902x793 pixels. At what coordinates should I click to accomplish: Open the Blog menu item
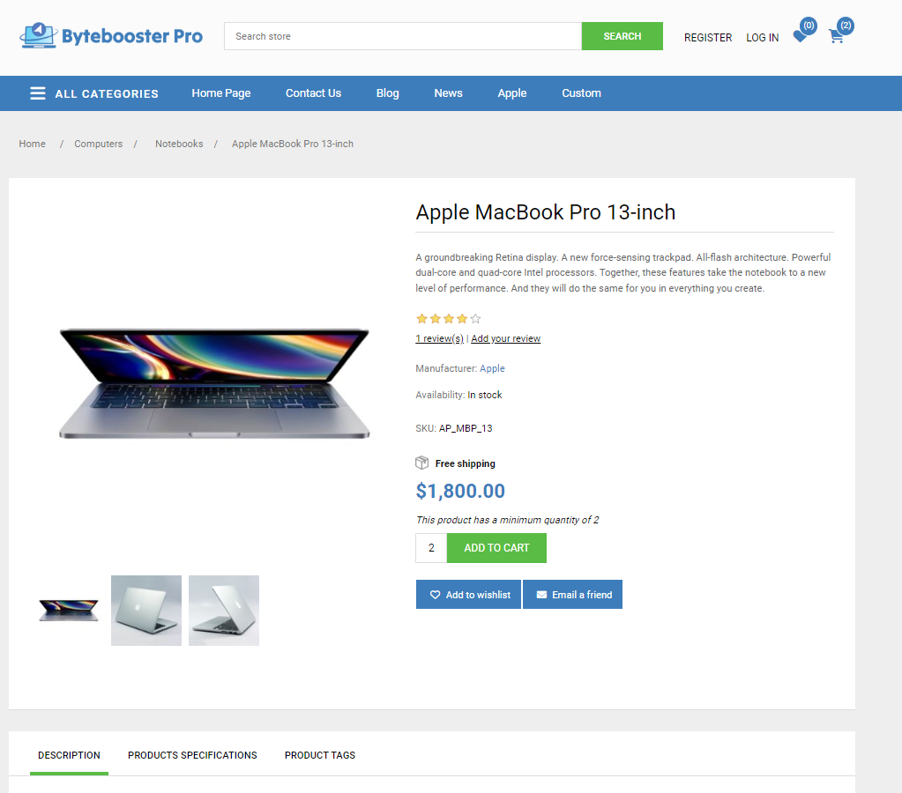tap(388, 93)
